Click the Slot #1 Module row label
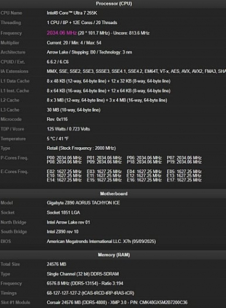 15,302
